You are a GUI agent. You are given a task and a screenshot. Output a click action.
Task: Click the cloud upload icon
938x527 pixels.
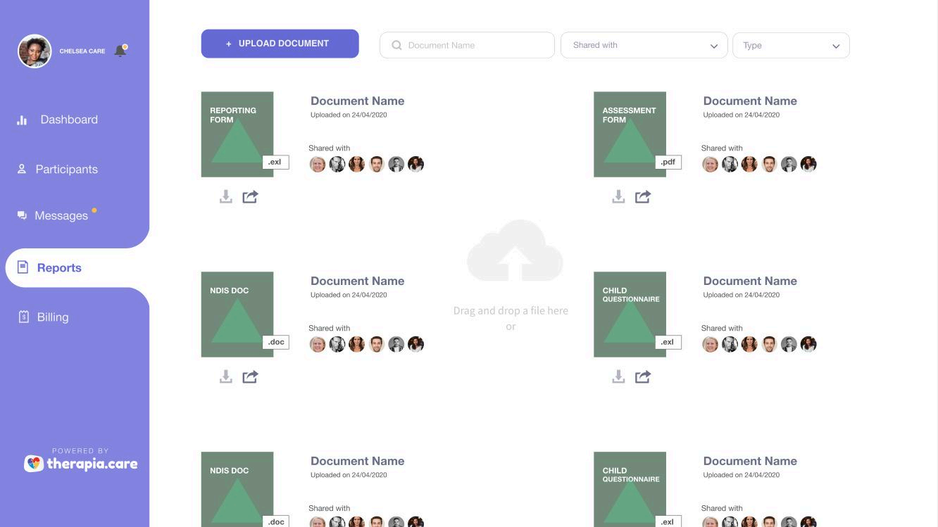click(x=515, y=251)
